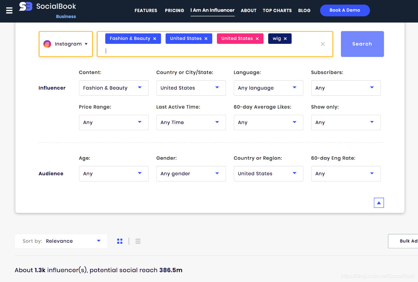The image size is (418, 282).
Task: Go to PRICING in the navigation
Action: (x=174, y=10)
